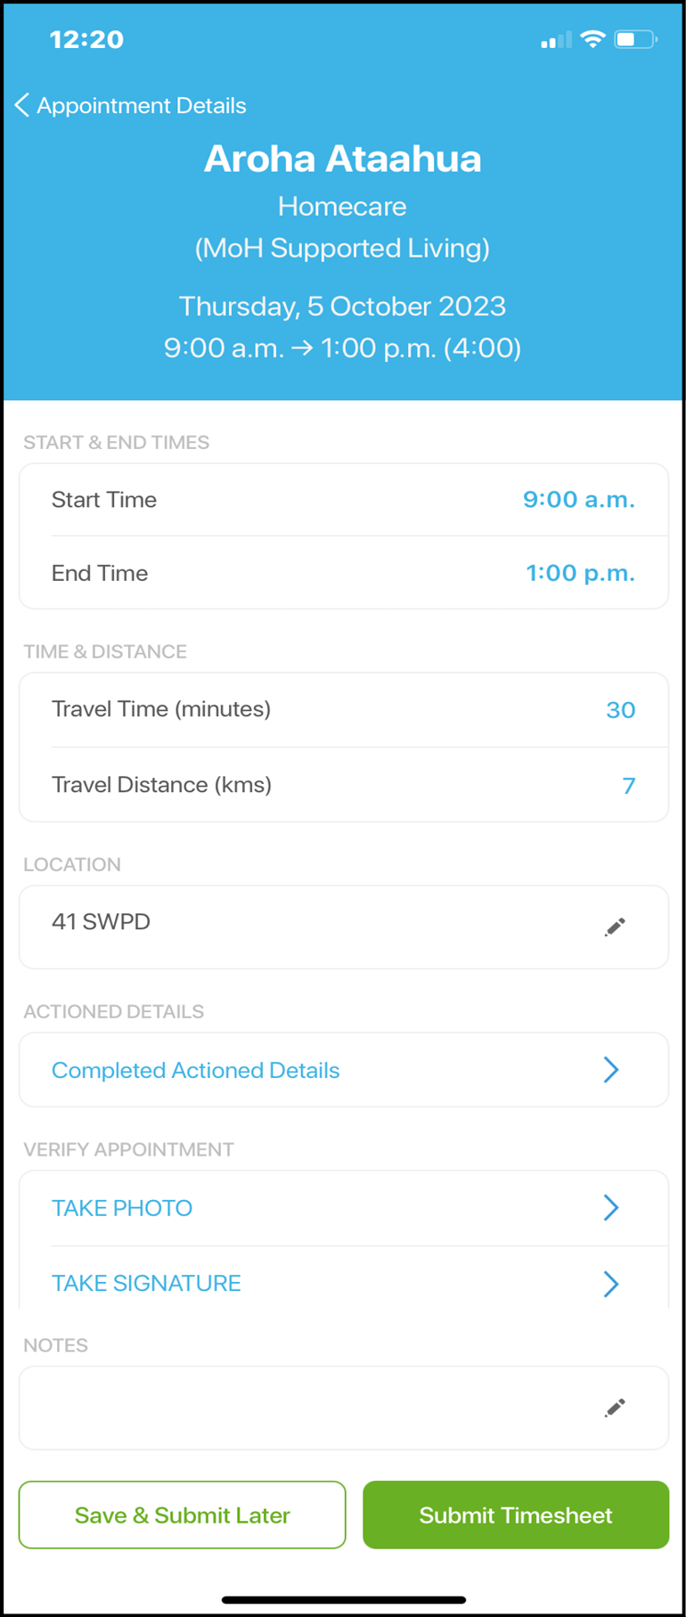
Task: Edit the travel time value 30
Action: 621,710
